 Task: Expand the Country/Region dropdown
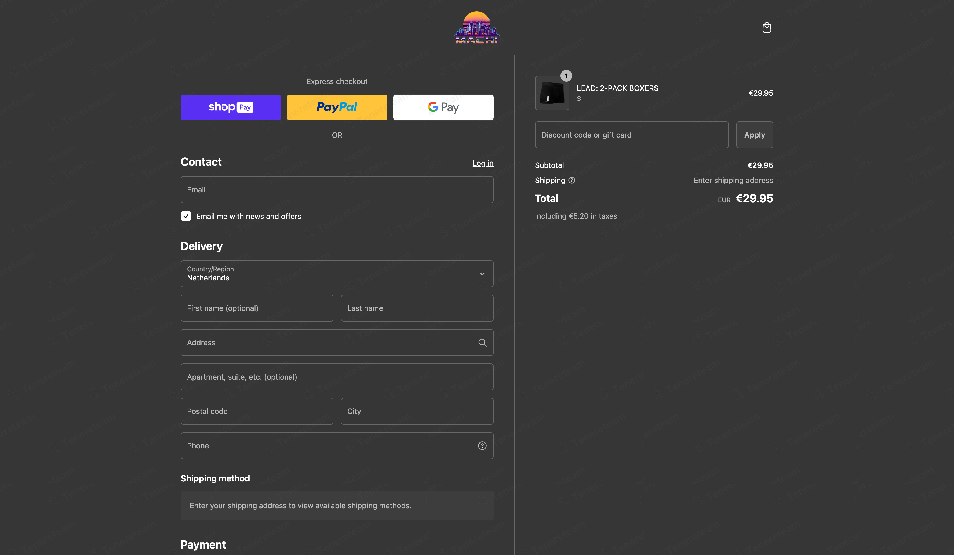[337, 273]
